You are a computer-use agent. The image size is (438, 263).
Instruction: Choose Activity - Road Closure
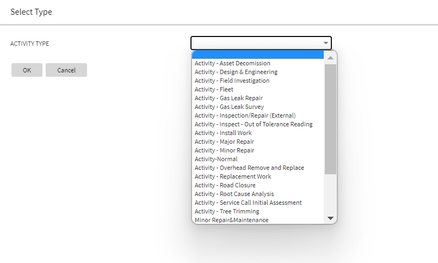258,185
